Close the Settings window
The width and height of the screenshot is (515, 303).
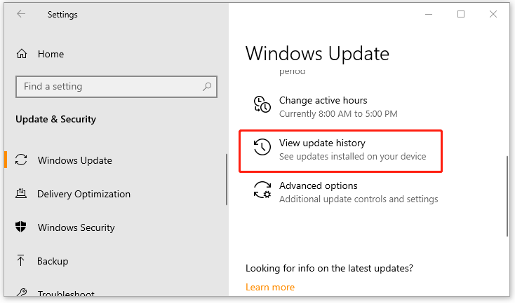(493, 14)
